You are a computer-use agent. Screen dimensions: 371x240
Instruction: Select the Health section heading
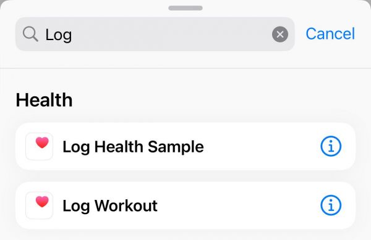[x=44, y=100]
